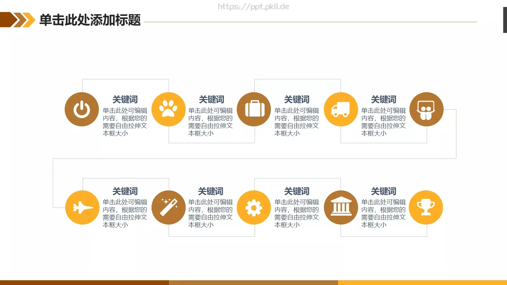The width and height of the screenshot is (507, 285).
Task: Click body text right of bank icon
Action: click(383, 213)
